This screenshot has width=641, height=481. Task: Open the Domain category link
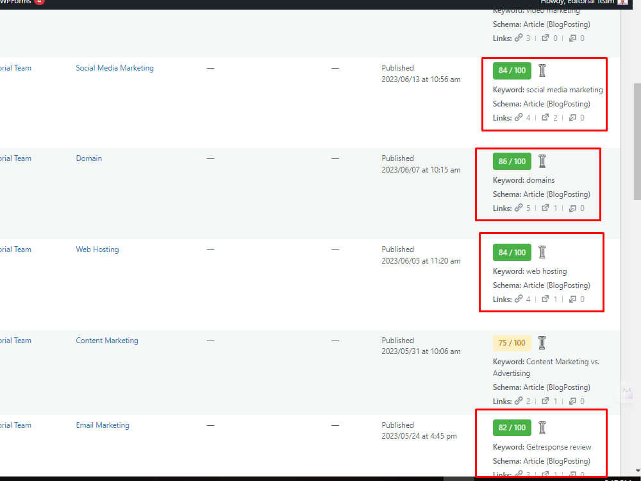click(88, 158)
